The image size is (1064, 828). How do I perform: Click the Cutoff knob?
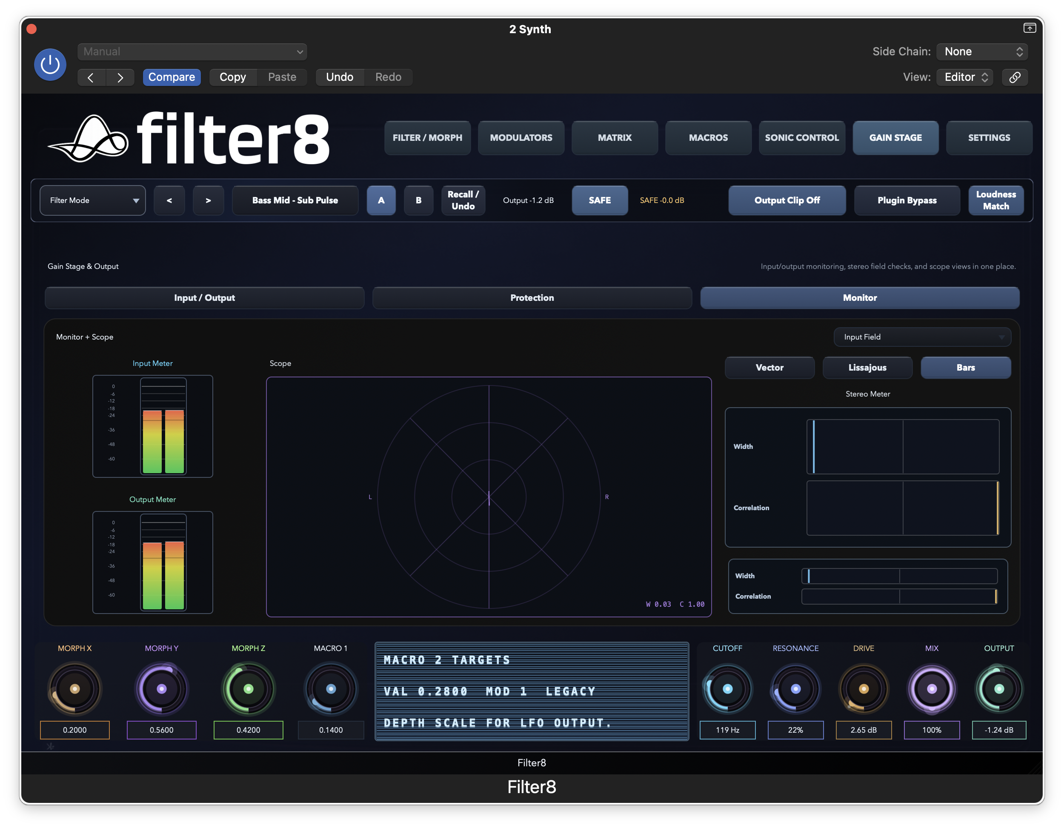(x=727, y=689)
